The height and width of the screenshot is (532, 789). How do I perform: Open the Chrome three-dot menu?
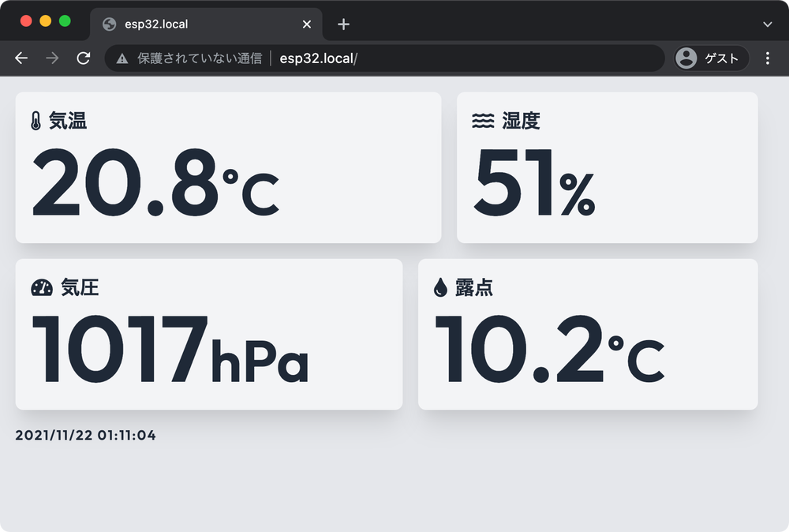(x=767, y=58)
